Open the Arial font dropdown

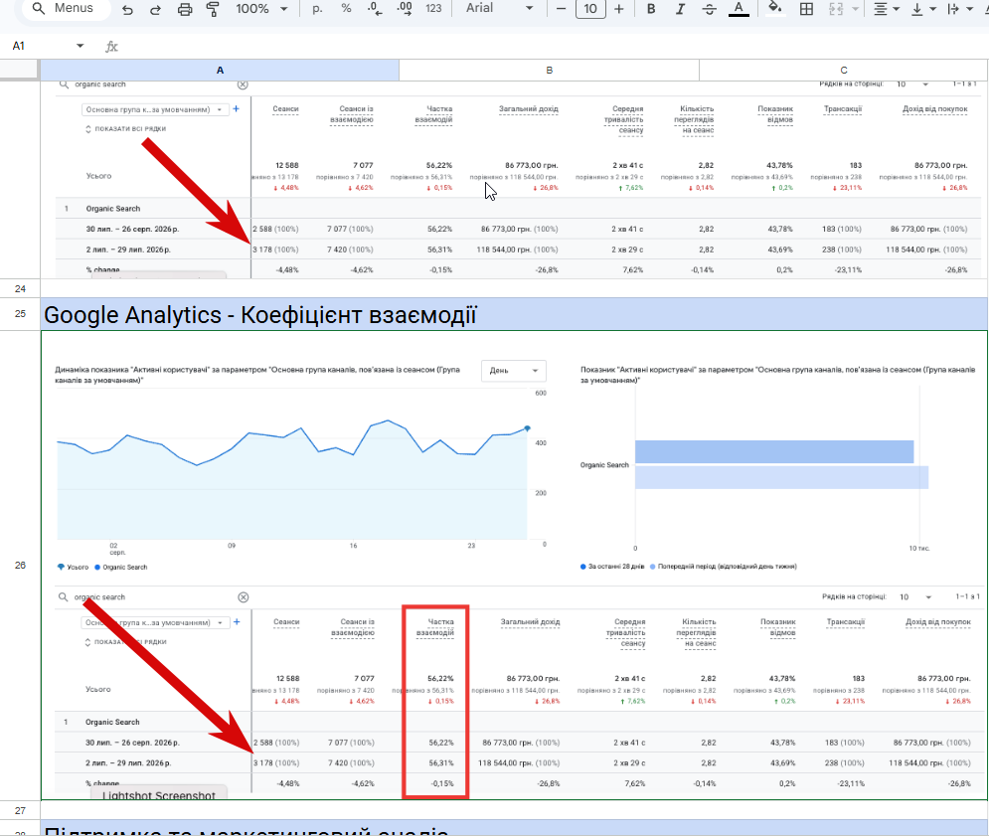coord(500,9)
